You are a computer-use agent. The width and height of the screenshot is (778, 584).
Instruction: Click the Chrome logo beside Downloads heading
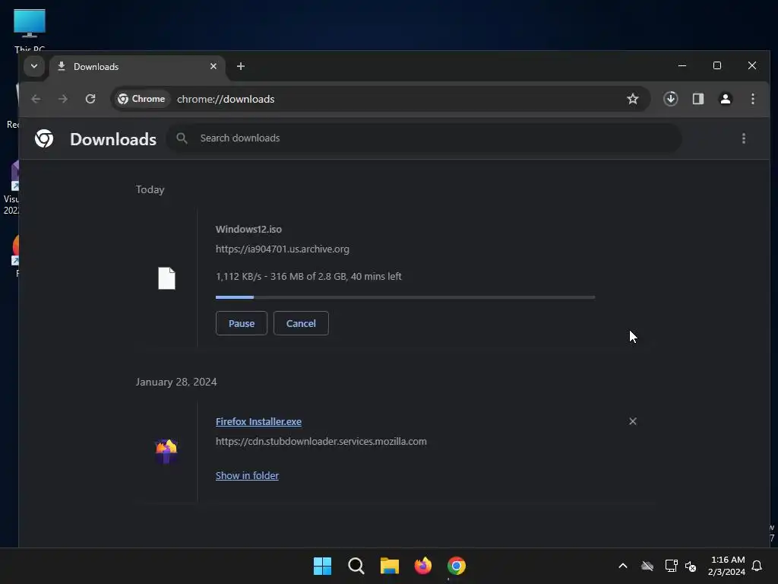pos(44,138)
